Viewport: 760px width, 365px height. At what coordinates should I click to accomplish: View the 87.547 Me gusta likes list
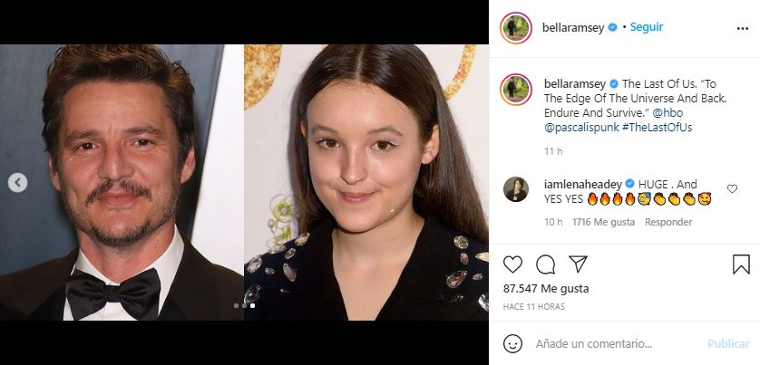click(546, 289)
